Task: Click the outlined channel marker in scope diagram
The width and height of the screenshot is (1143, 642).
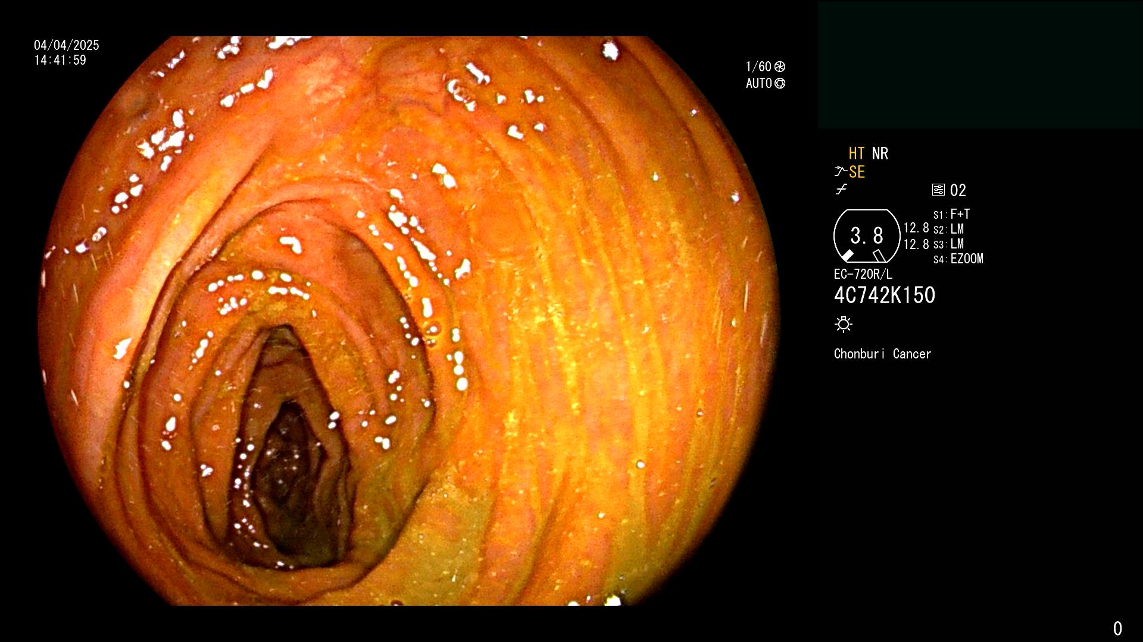Action: pos(879,256)
